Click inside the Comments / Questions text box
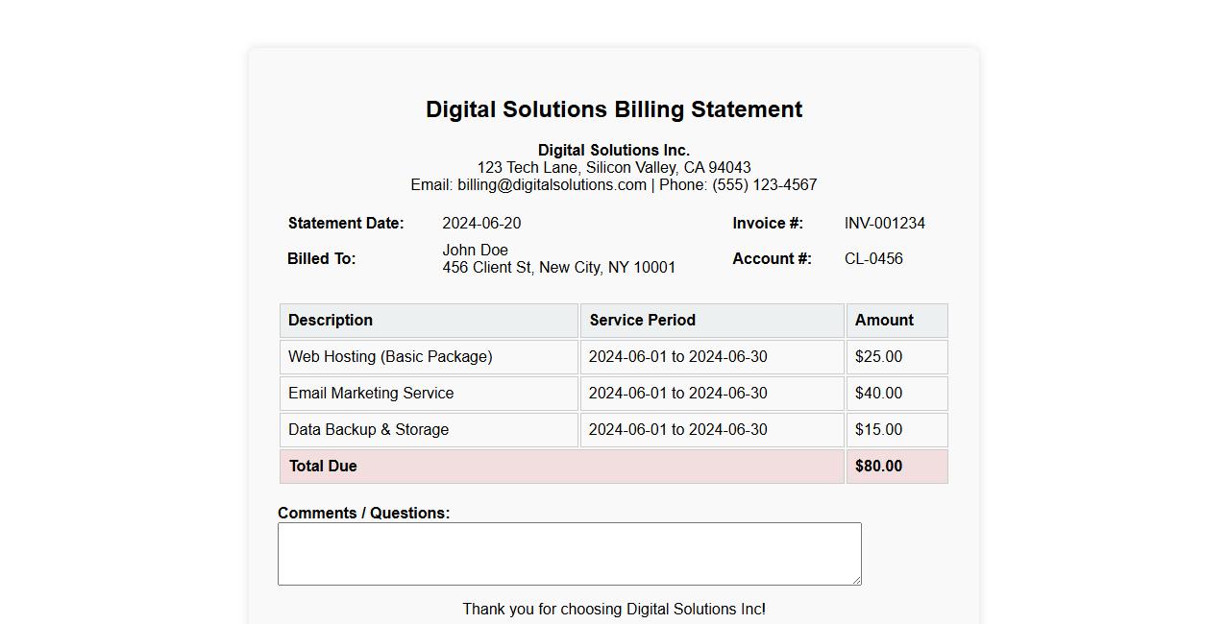 tap(569, 553)
